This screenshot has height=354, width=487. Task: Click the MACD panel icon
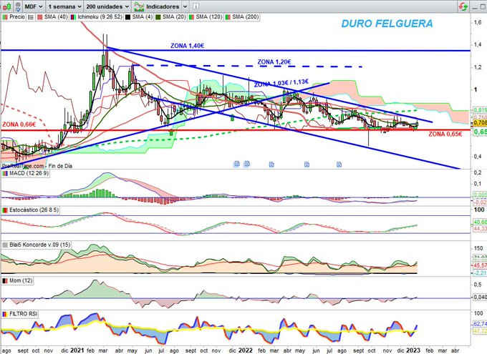[5, 173]
